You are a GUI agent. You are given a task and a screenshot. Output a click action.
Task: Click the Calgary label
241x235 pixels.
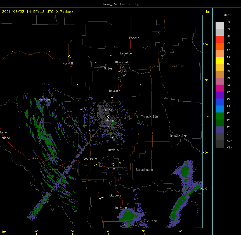112,168
